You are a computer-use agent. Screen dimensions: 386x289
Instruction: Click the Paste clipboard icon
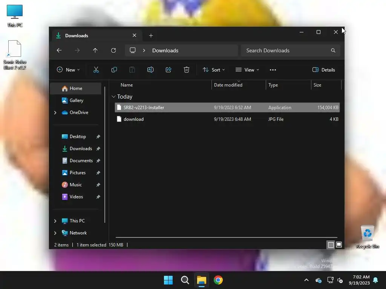132,70
